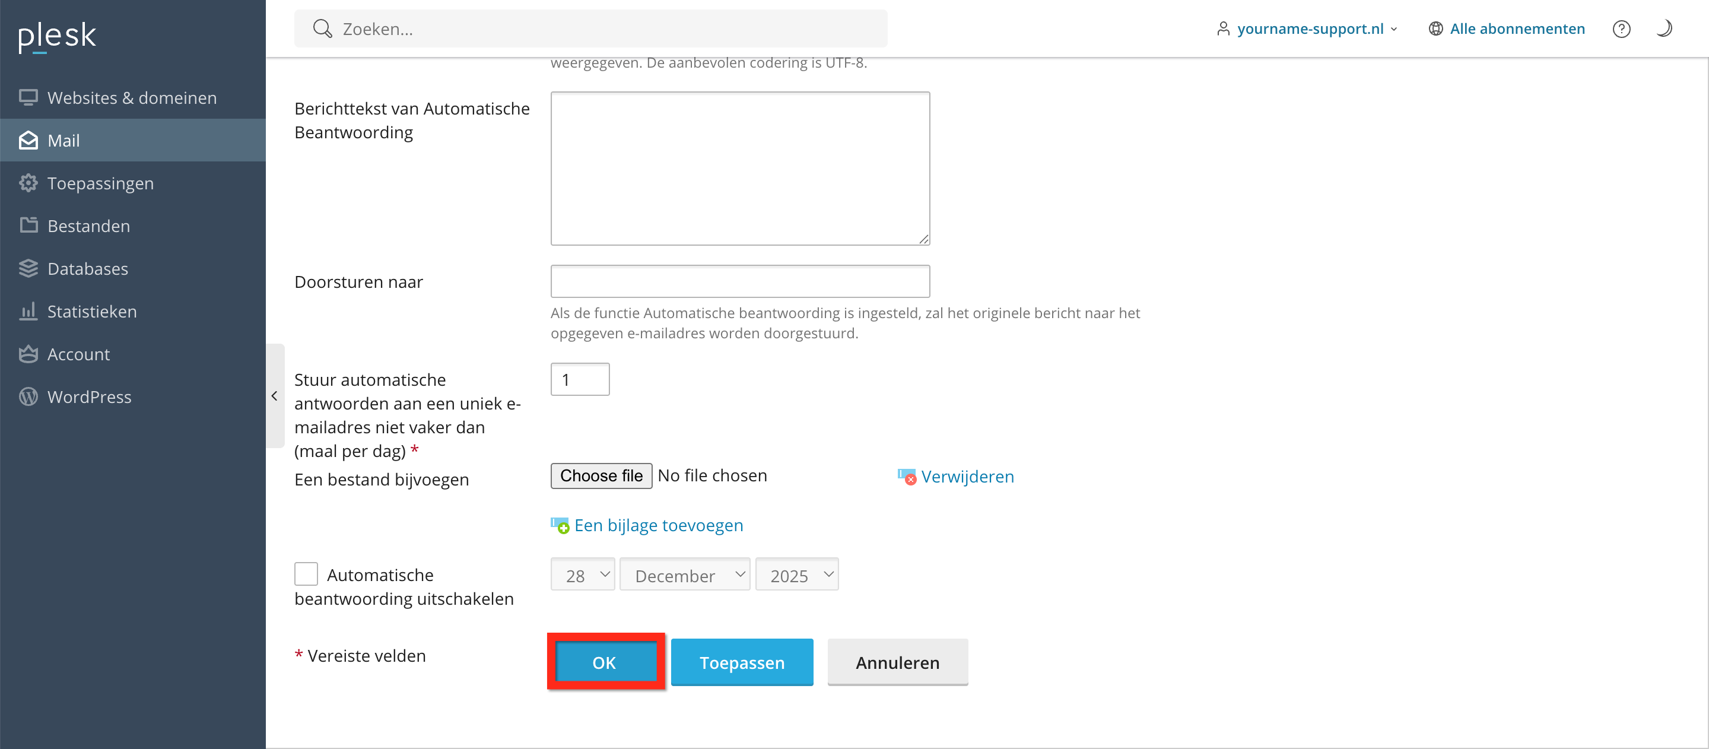The width and height of the screenshot is (1709, 749).
Task: Open the help question mark icon
Action: [1621, 28]
